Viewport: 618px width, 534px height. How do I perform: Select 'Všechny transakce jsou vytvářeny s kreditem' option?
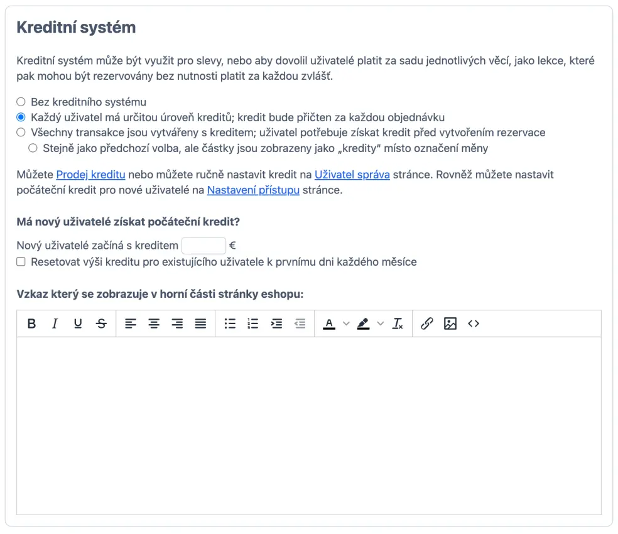pos(21,133)
